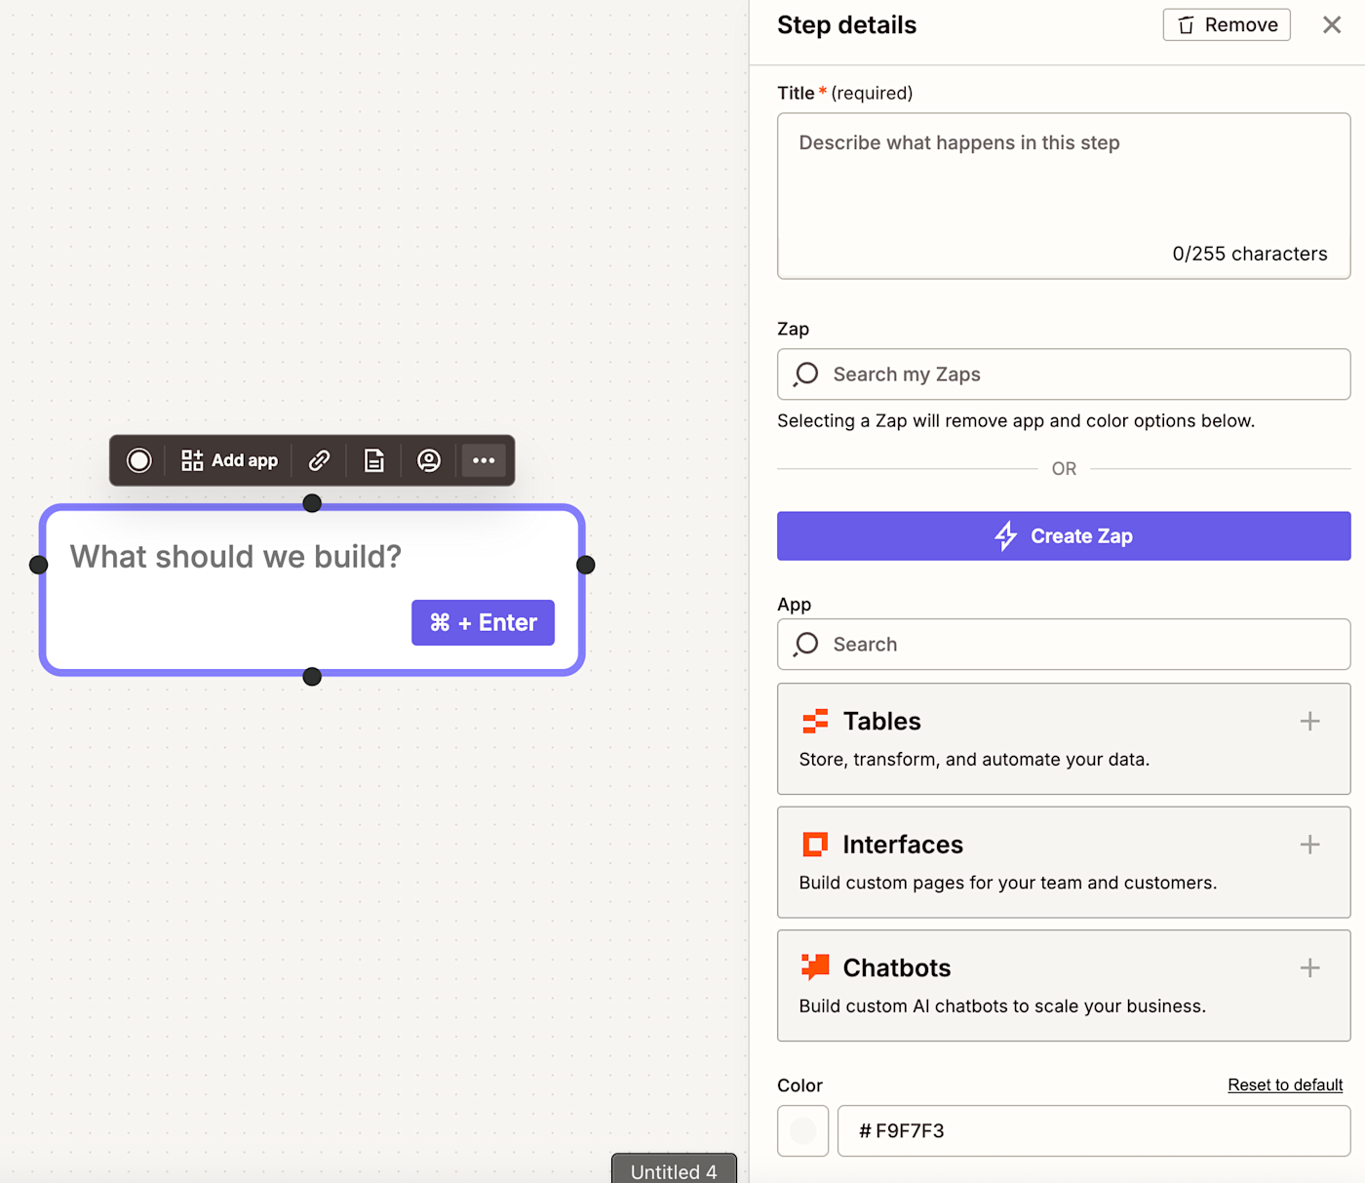Click 'Selecting a Zap will remove app' note
Screen dimensions: 1365x1183
1016,421
